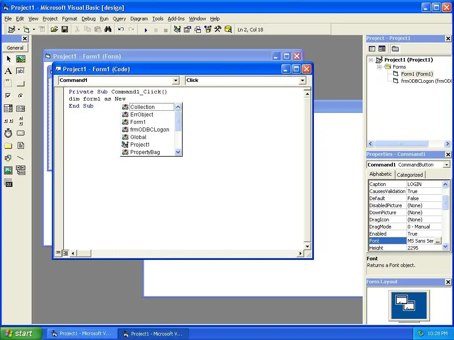Select the Pointer tool in toolbox
The image size is (454, 340).
[8, 59]
